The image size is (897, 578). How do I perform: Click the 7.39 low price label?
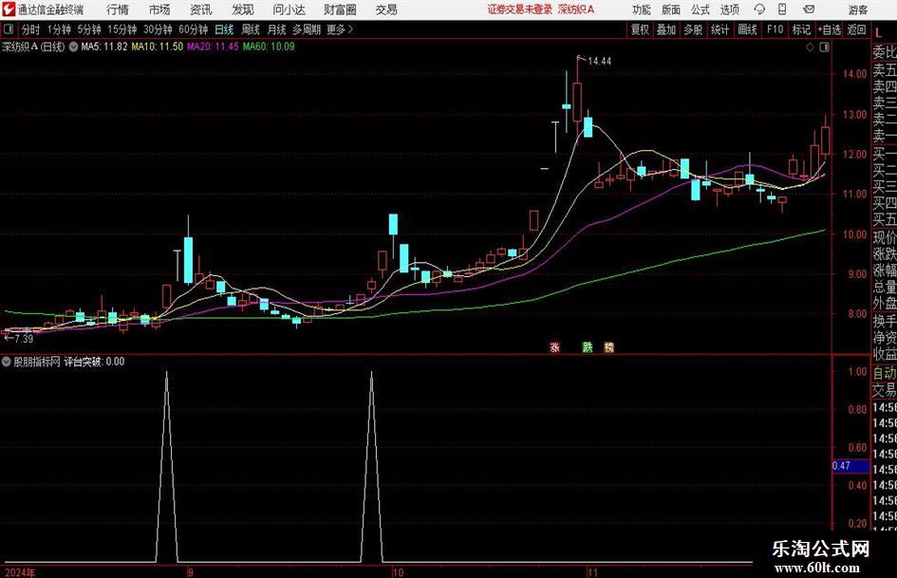[x=24, y=339]
